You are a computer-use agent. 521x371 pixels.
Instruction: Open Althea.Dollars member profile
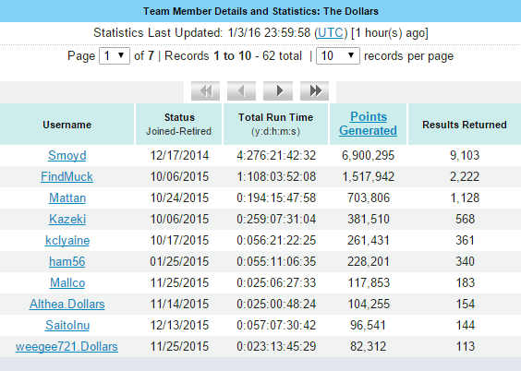(x=67, y=304)
